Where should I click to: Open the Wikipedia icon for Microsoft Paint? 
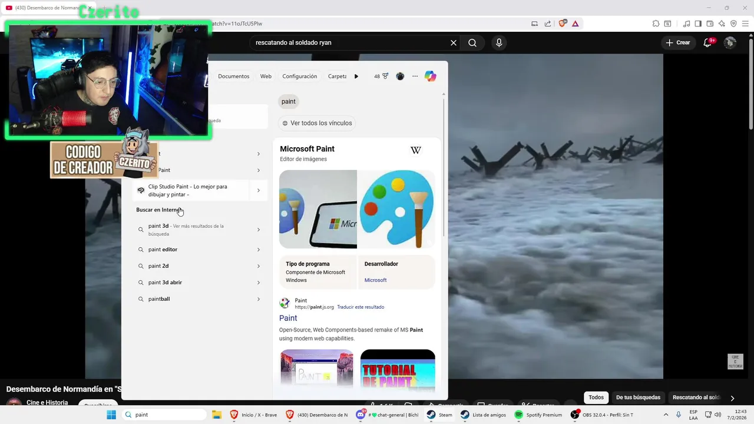coord(416,151)
